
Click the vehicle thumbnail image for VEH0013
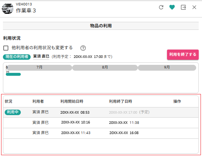click(x=8, y=9)
